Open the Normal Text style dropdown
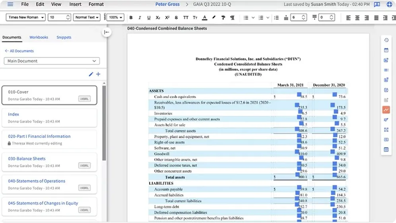396x223 pixels. coord(87,17)
